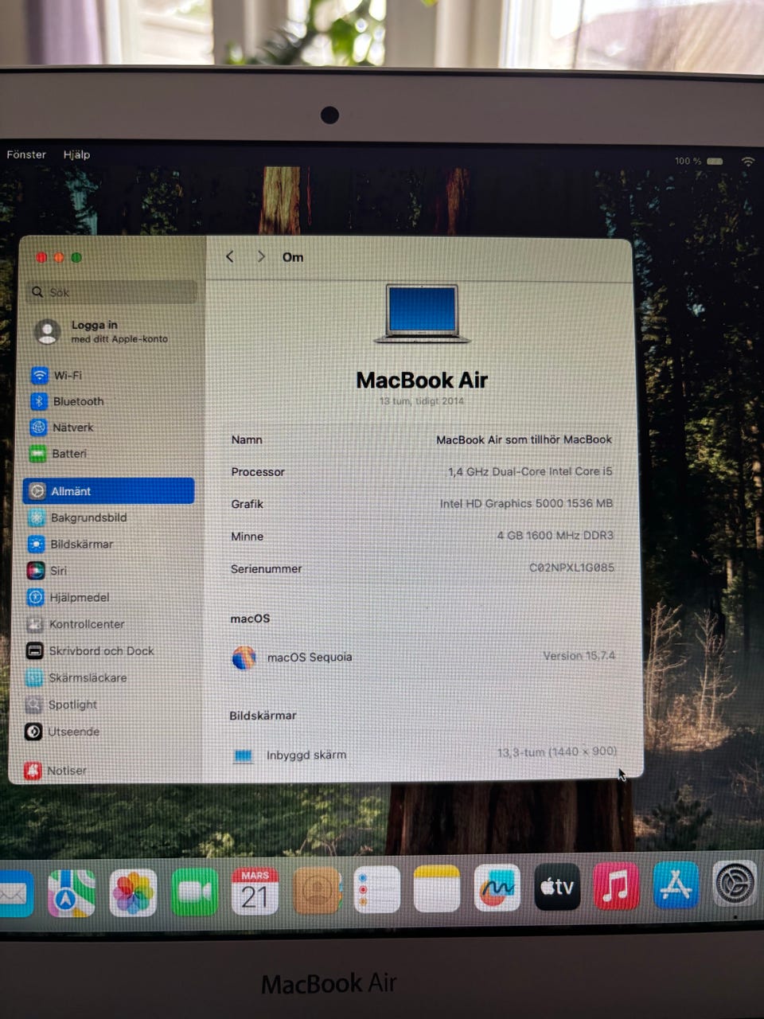This screenshot has width=764, height=1019.
Task: Go forward with the right chevron
Action: pyautogui.click(x=261, y=256)
